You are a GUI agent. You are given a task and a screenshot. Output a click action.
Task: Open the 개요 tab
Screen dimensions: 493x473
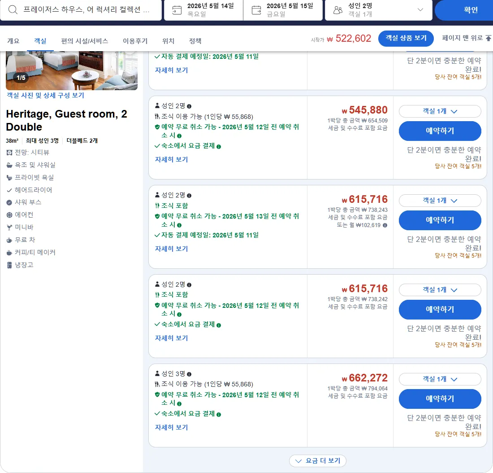click(x=13, y=41)
